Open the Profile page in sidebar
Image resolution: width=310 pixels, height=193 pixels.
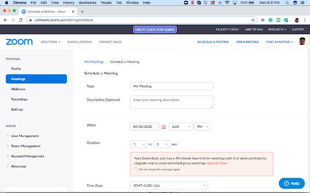click(x=16, y=69)
